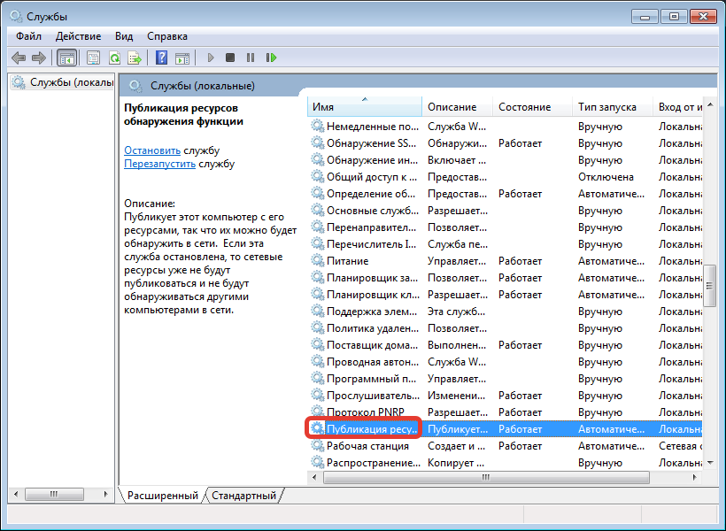Switch to the Стандартный tab
Image resolution: width=726 pixels, height=531 pixels.
click(x=243, y=496)
